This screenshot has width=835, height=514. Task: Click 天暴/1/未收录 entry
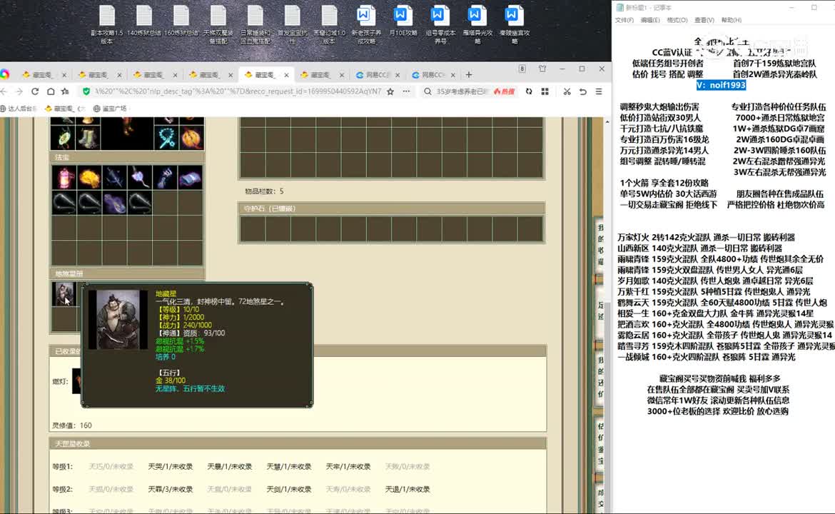[x=230, y=467]
